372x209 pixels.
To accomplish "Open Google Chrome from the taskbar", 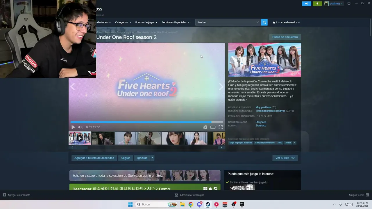I will pos(191,204).
